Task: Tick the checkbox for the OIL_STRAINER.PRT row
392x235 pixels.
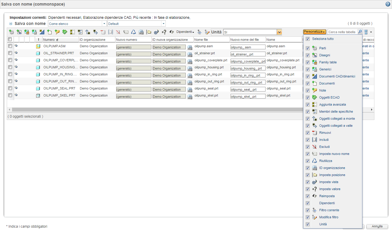Action: click(x=10, y=53)
